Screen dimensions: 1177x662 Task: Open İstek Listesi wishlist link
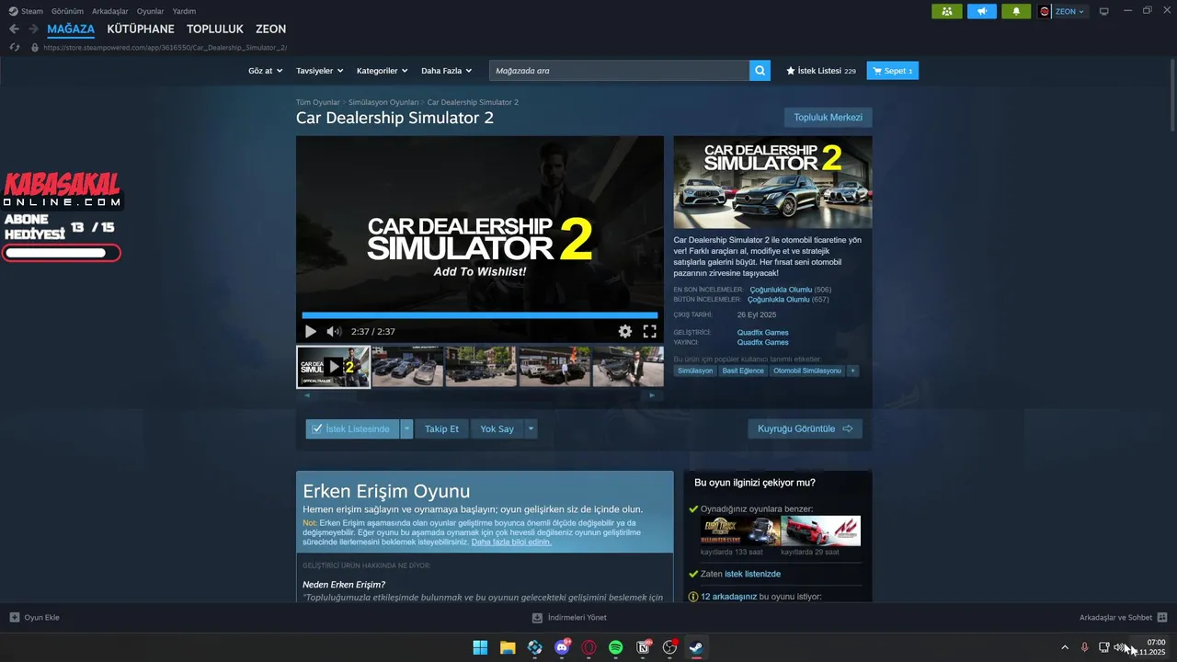coord(821,71)
